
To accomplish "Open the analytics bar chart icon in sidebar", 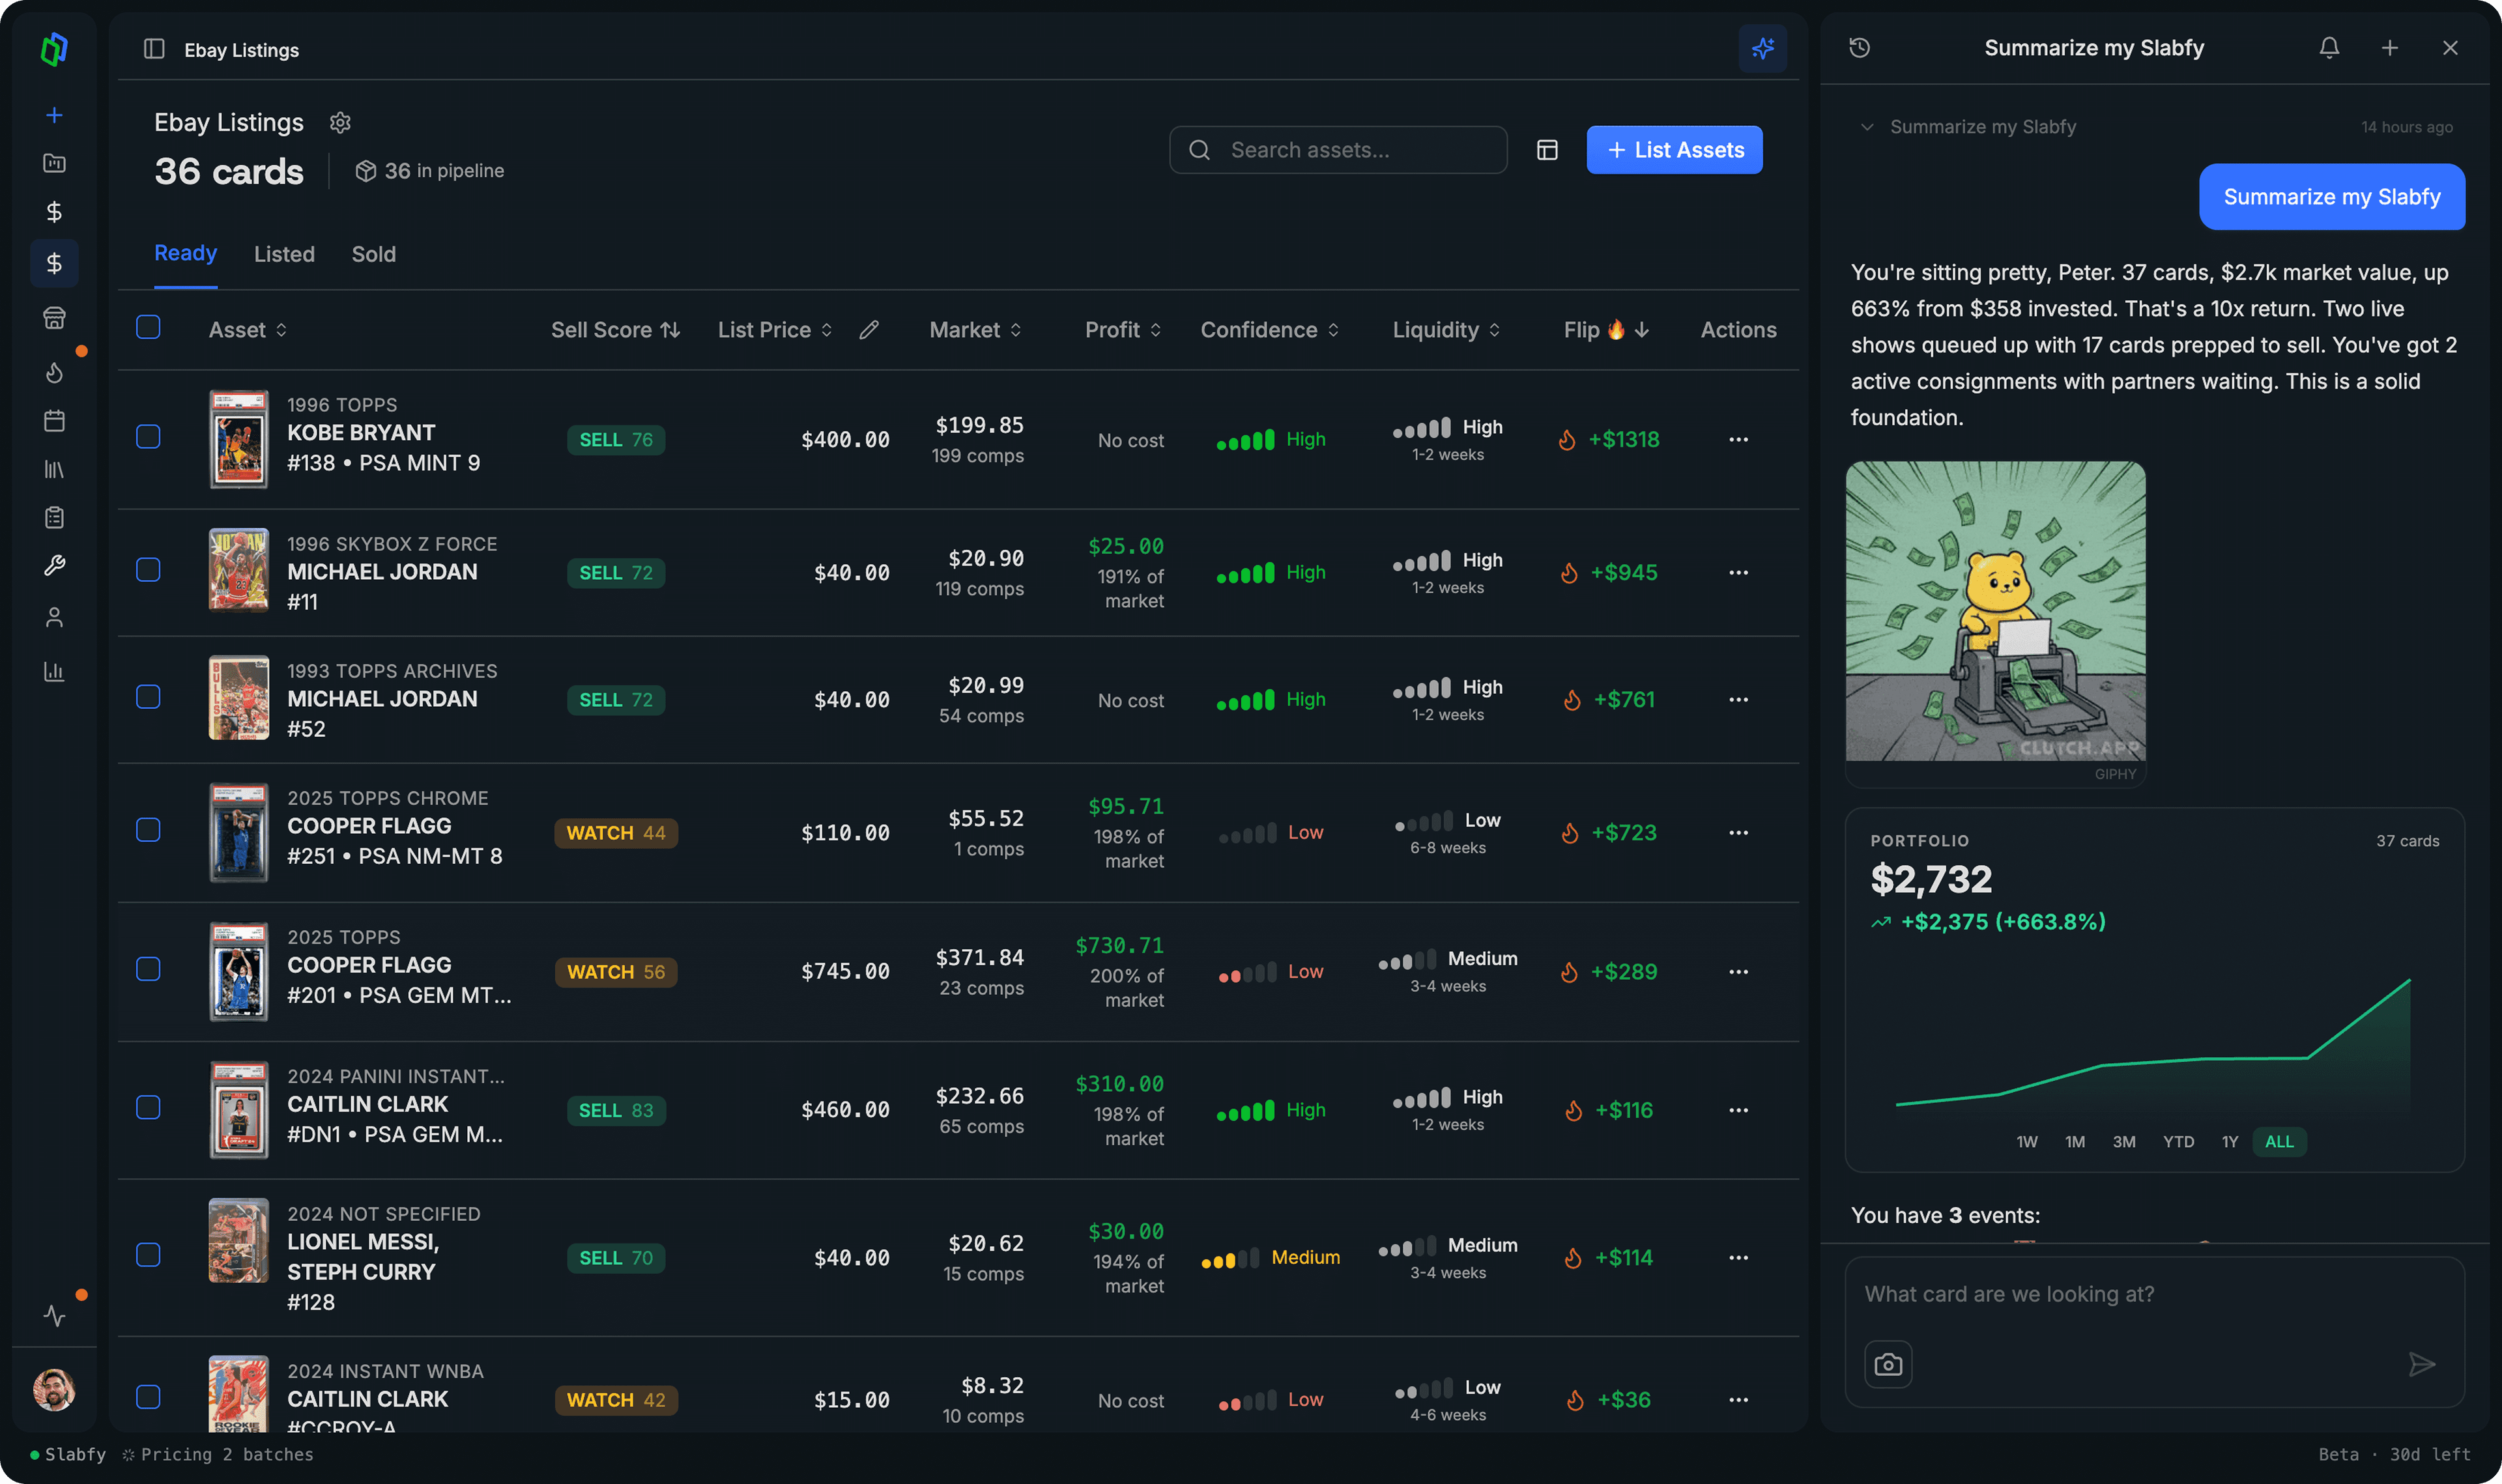I will (x=54, y=671).
